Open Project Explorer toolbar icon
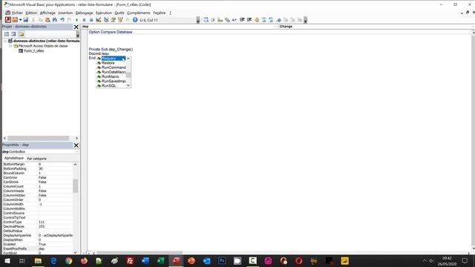The image size is (475, 267). click(106, 20)
